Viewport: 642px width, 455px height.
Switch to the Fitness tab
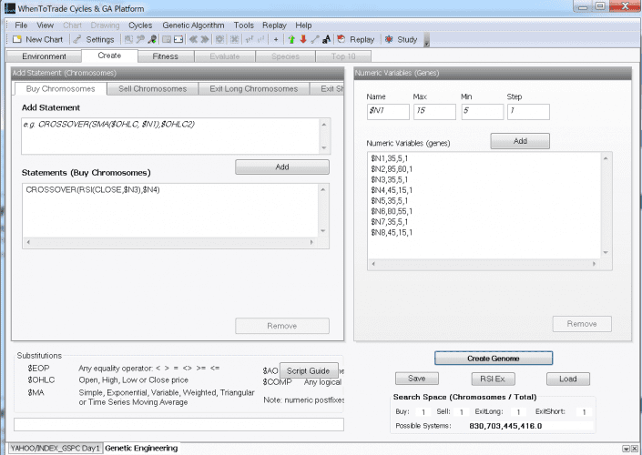(166, 56)
